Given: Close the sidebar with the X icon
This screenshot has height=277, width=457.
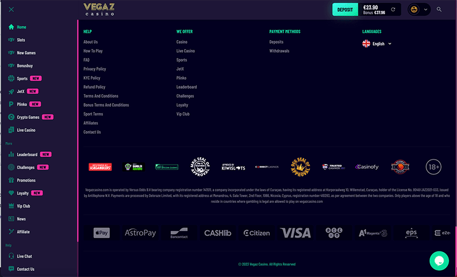Looking at the screenshot, I should tap(11, 10).
